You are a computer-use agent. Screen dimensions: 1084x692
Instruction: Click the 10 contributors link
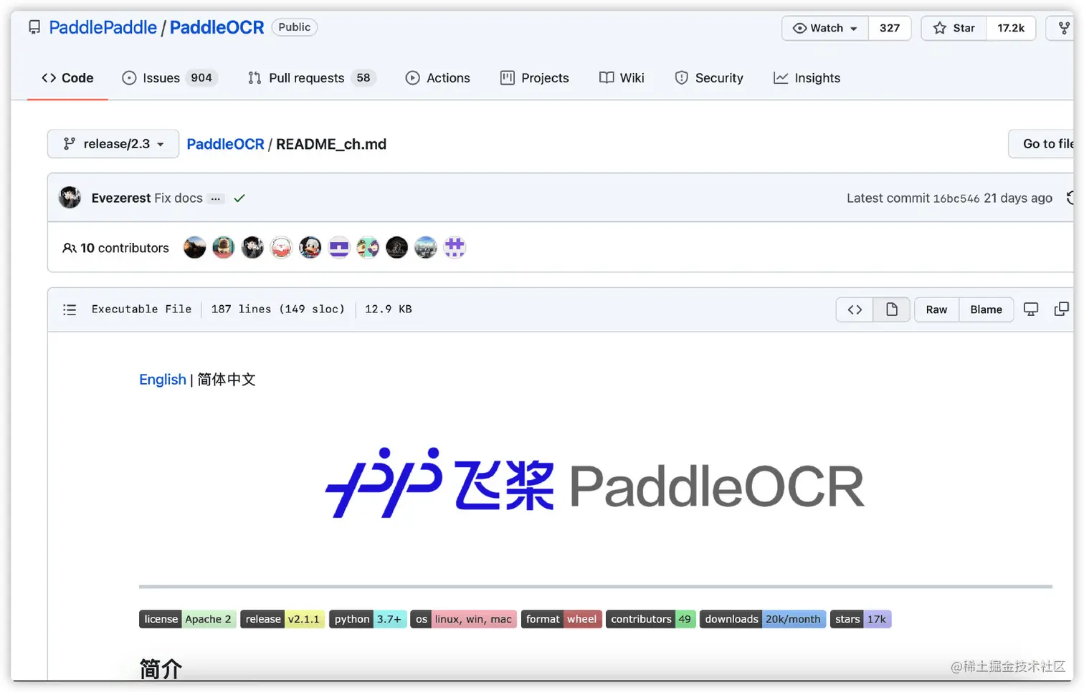click(x=115, y=248)
